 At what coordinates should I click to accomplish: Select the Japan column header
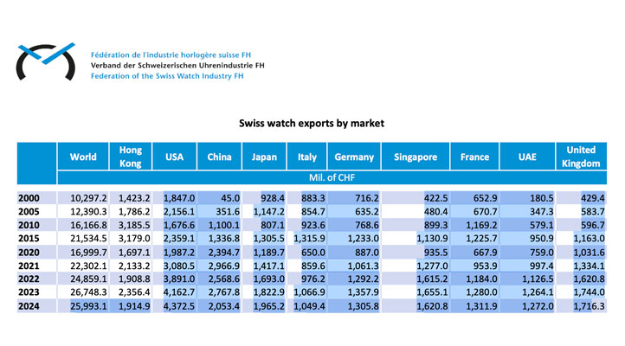pyautogui.click(x=264, y=157)
